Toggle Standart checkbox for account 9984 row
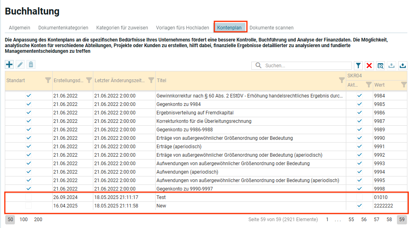This screenshot has width=409, height=228. pos(29,96)
